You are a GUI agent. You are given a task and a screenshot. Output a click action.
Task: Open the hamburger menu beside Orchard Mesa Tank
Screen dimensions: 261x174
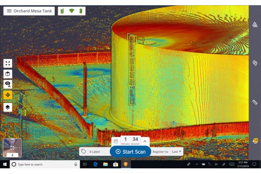(x=9, y=11)
